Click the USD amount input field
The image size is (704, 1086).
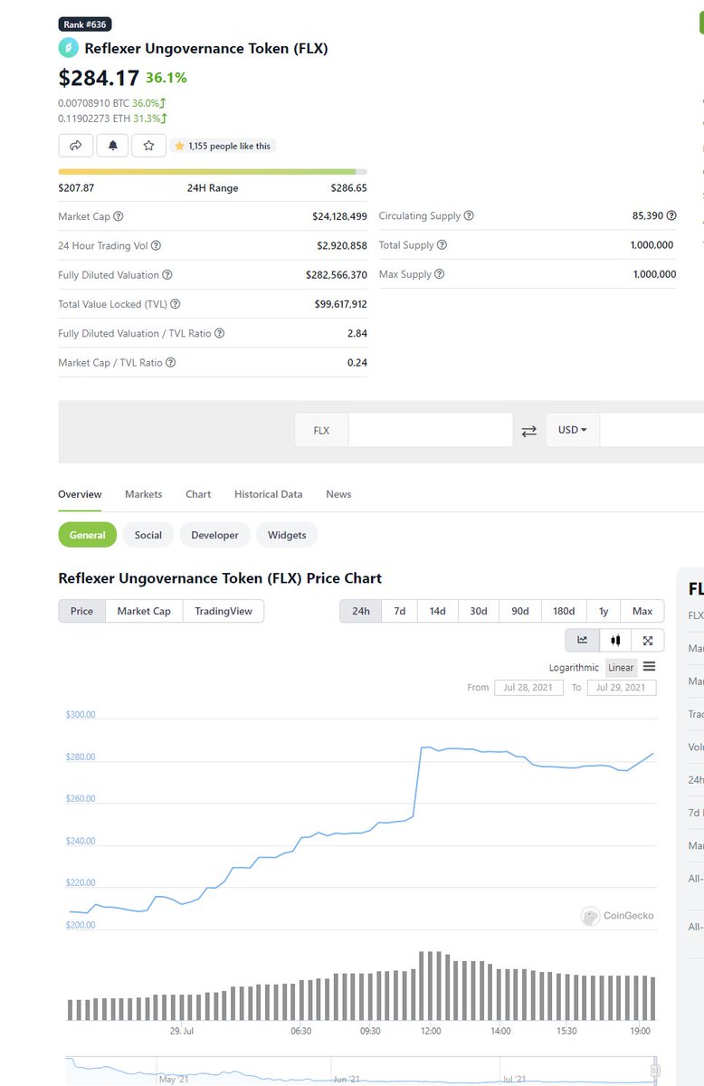point(652,430)
